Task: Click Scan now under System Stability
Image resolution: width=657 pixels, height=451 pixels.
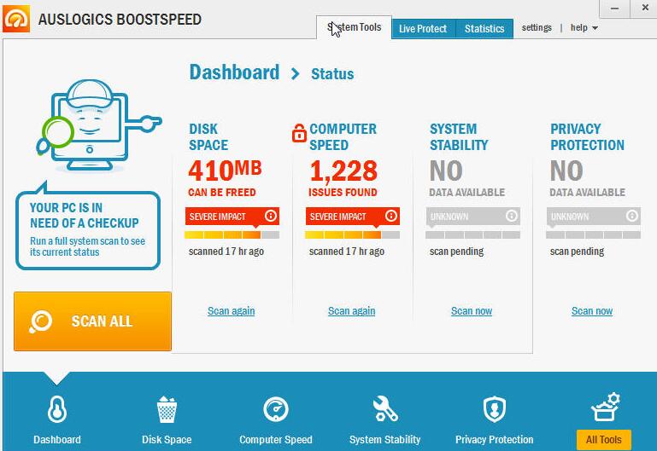Action: click(472, 311)
